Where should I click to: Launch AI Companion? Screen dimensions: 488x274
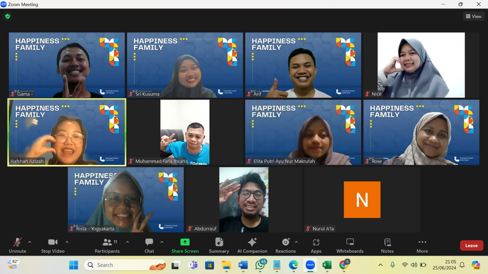pyautogui.click(x=252, y=245)
